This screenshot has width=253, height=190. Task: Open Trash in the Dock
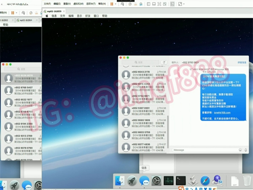tap(247, 181)
